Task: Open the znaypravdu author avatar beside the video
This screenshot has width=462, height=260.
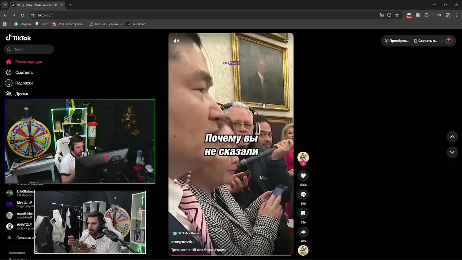Action: click(303, 157)
